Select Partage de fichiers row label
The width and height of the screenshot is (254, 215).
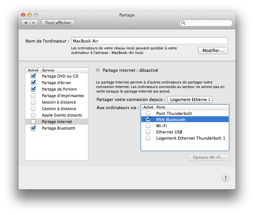[59, 89]
